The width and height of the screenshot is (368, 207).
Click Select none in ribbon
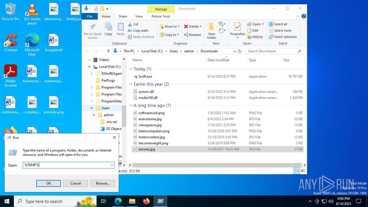click(x=280, y=30)
